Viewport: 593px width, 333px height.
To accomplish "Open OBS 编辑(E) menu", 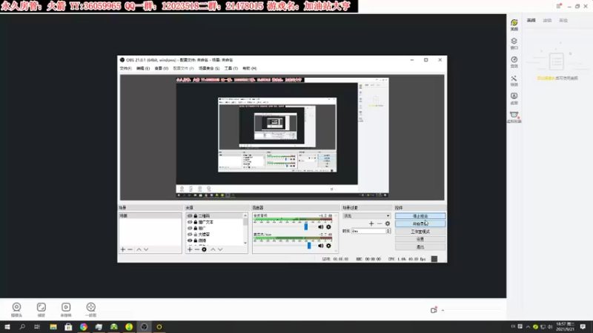I will (143, 68).
